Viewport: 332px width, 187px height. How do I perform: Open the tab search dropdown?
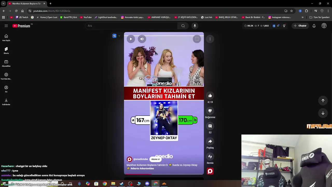click(3, 4)
